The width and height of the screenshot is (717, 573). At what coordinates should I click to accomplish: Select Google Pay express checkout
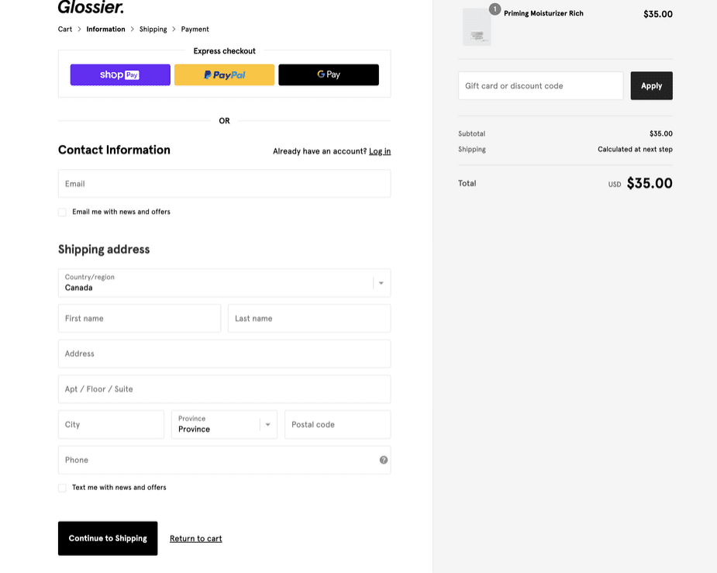[329, 75]
